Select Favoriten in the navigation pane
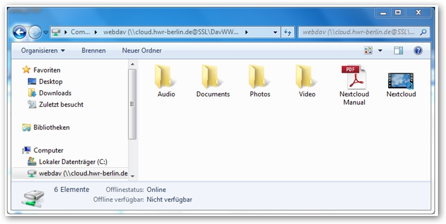Screen dimensions: 446x224 click(47, 70)
